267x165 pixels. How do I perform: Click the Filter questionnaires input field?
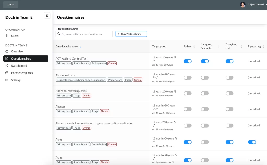click(x=84, y=34)
